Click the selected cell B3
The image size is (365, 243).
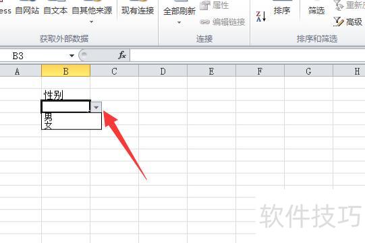point(65,106)
